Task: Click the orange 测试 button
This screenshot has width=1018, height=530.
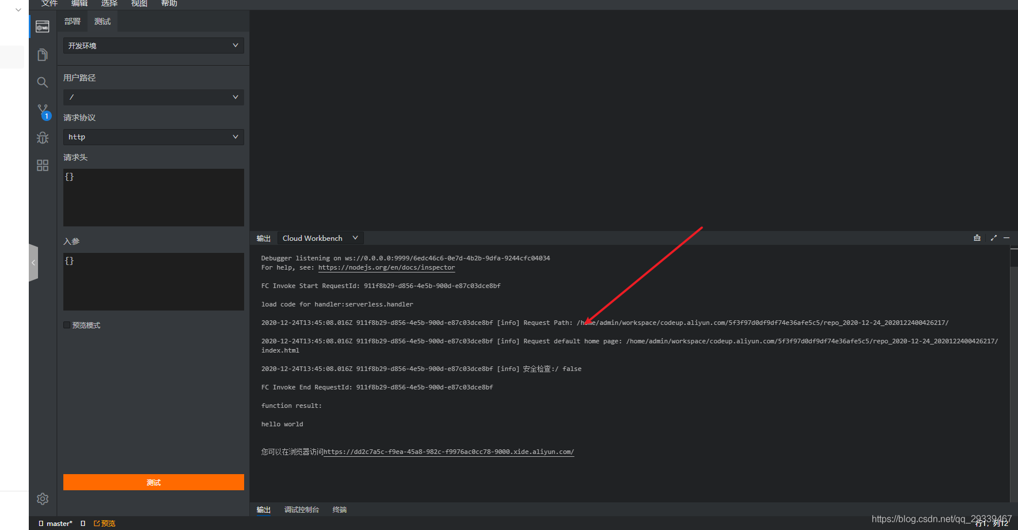Action: click(154, 482)
